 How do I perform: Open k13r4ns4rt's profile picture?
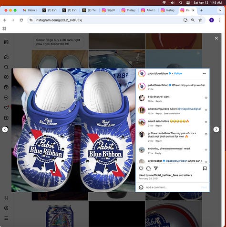[142, 98]
